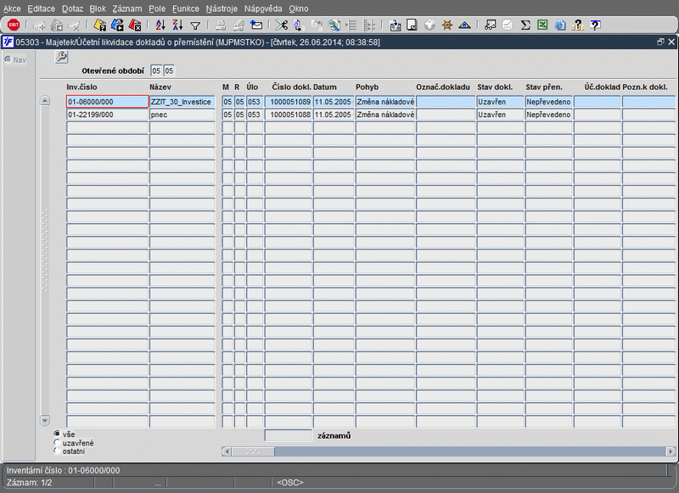The width and height of the screenshot is (679, 493).
Task: Click the scissors Cut icon
Action: (x=282, y=25)
